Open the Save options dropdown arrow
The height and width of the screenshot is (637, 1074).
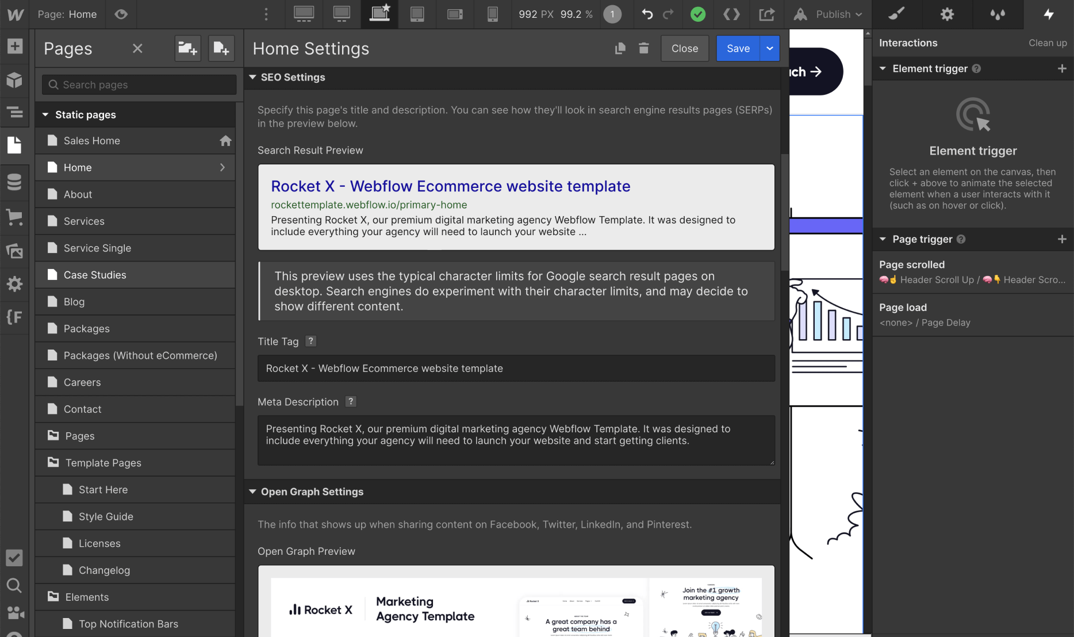(x=770, y=48)
